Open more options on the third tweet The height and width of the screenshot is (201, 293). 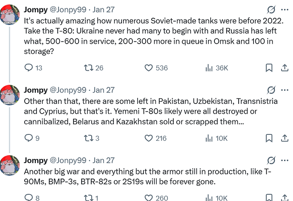tap(285, 161)
